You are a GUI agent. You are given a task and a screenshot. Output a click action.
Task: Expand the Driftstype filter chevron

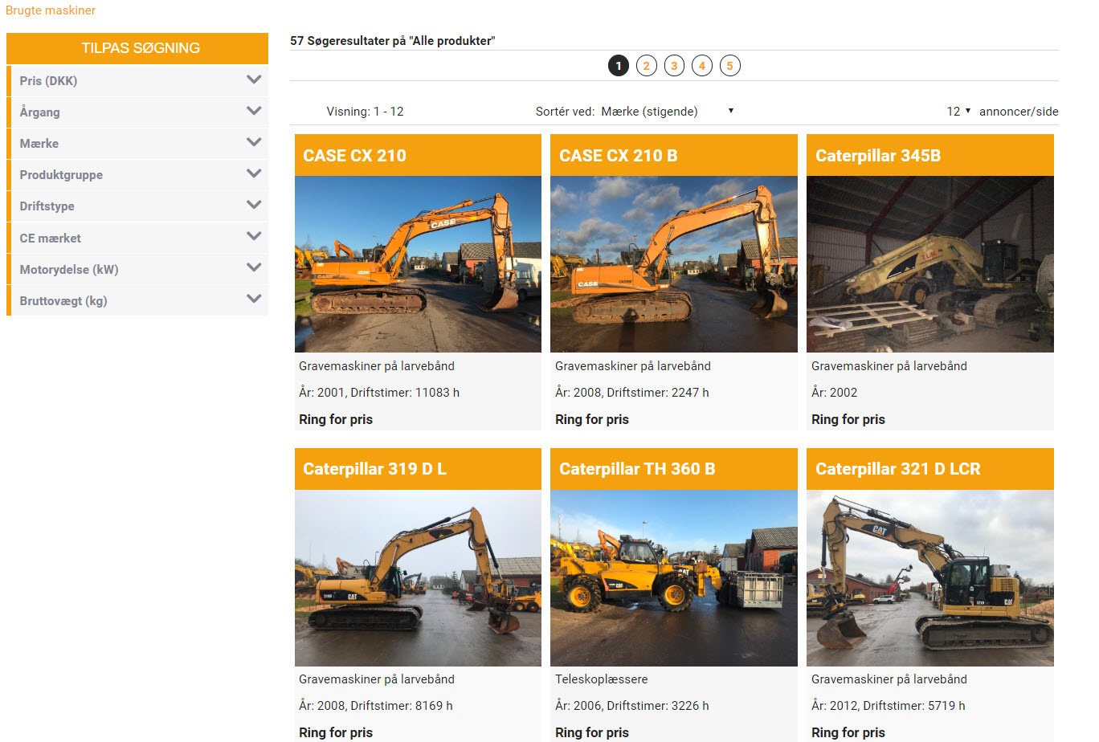pyautogui.click(x=254, y=205)
